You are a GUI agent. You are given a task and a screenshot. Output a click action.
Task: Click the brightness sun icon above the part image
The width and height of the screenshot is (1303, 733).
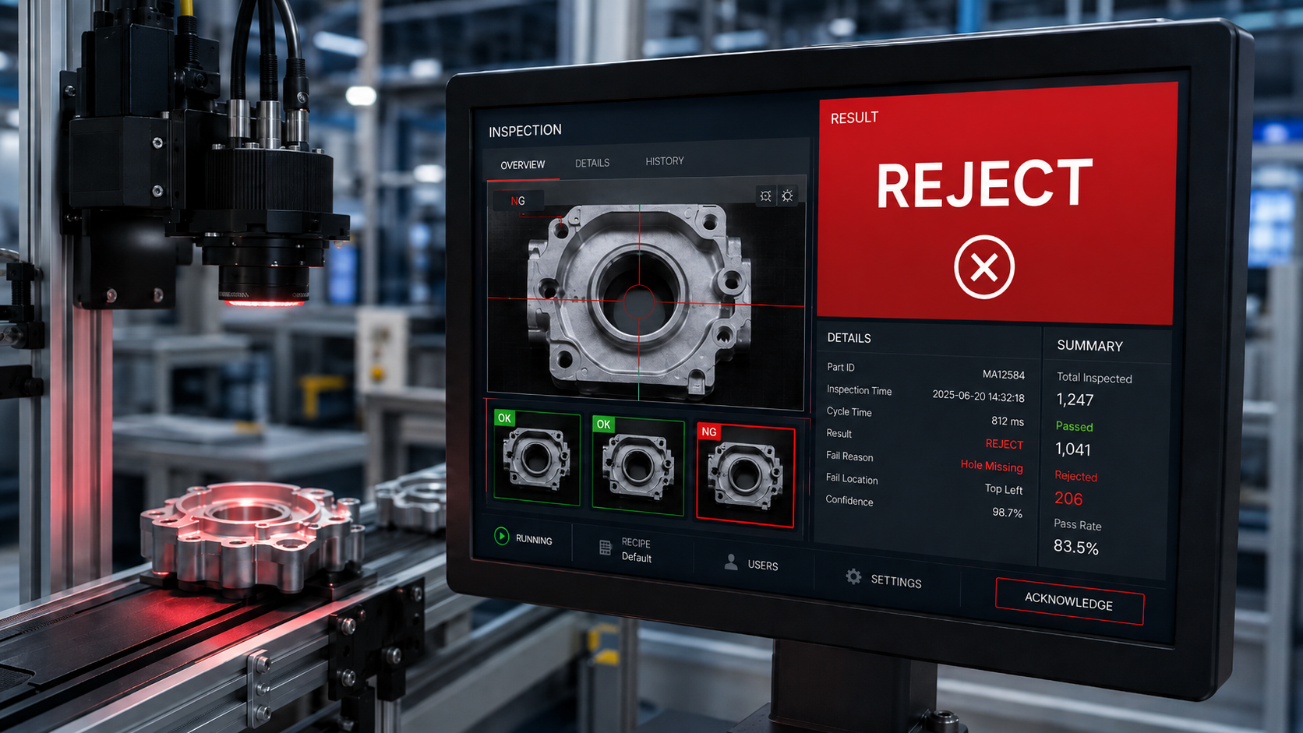(787, 196)
